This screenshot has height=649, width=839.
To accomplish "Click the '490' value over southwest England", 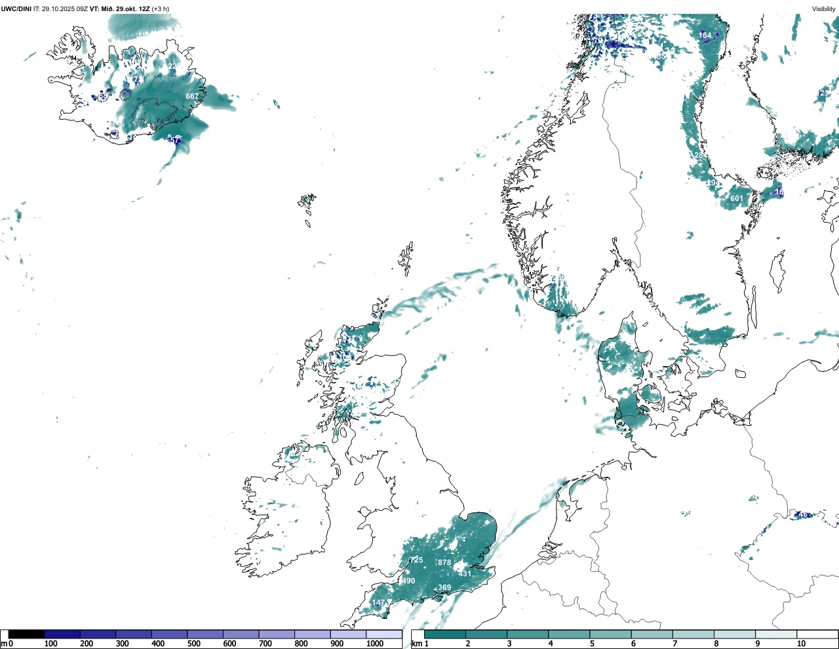I will 408,581.
